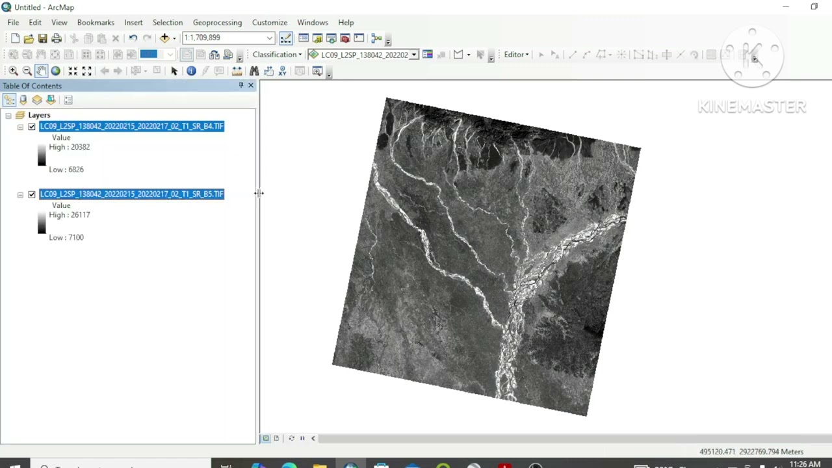Open the Selection menu
This screenshot has height=468, width=832.
tap(168, 22)
